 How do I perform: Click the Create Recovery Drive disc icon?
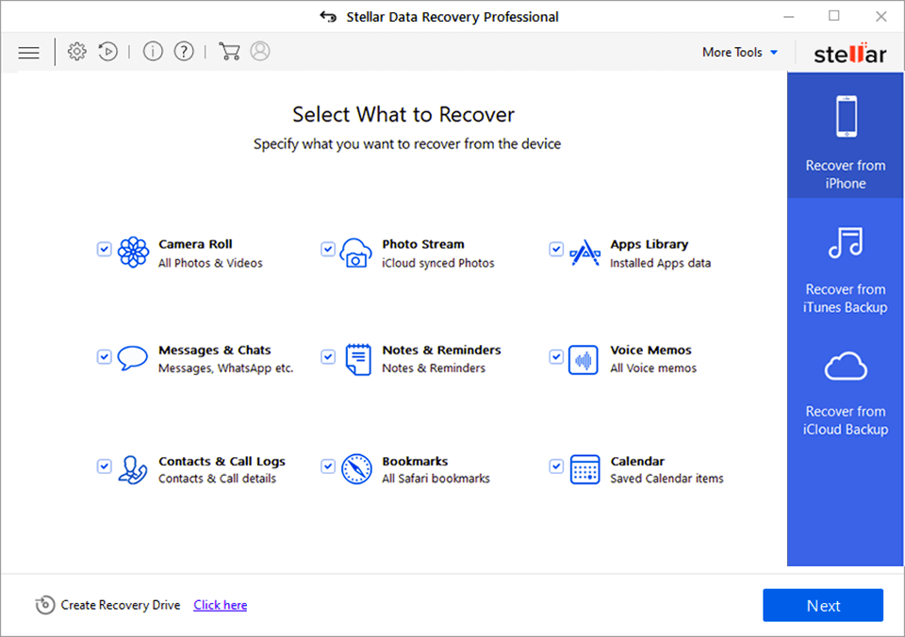pyautogui.click(x=44, y=605)
